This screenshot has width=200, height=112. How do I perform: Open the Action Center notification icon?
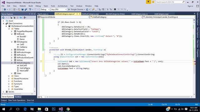[x=186, y=109]
